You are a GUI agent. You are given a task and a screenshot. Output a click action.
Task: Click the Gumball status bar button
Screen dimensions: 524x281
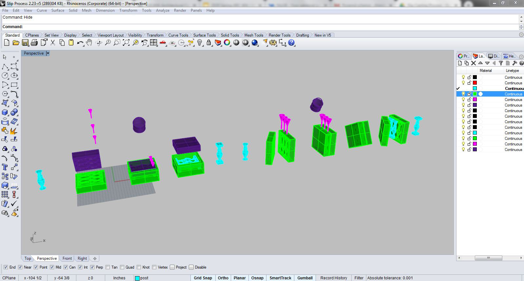pyautogui.click(x=305, y=278)
